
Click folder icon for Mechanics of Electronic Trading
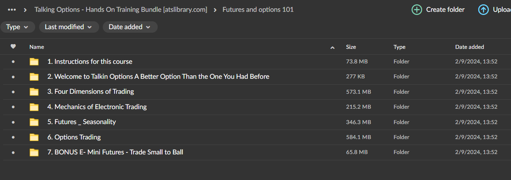(34, 107)
